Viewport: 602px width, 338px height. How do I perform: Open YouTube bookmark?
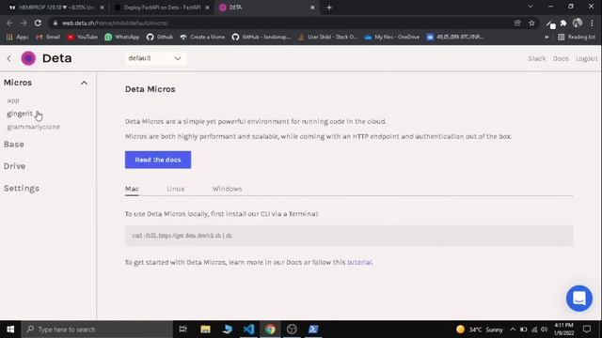pyautogui.click(x=82, y=37)
